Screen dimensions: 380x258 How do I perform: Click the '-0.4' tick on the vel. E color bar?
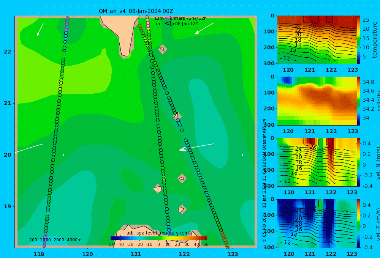367,247
